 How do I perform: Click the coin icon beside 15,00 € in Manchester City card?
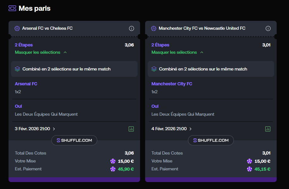(249, 161)
